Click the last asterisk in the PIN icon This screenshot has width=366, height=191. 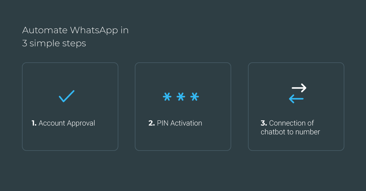(194, 97)
